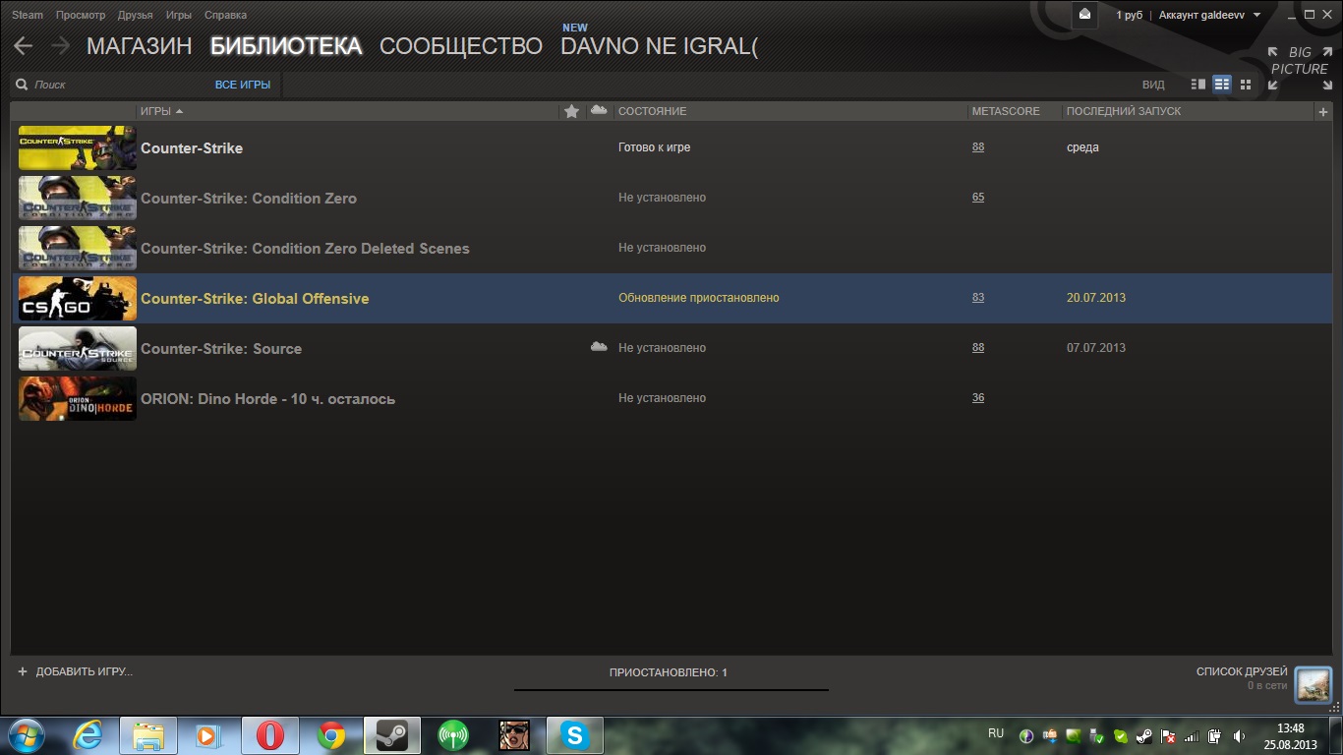Sort by cloud sync column header
1343x755 pixels.
599,110
